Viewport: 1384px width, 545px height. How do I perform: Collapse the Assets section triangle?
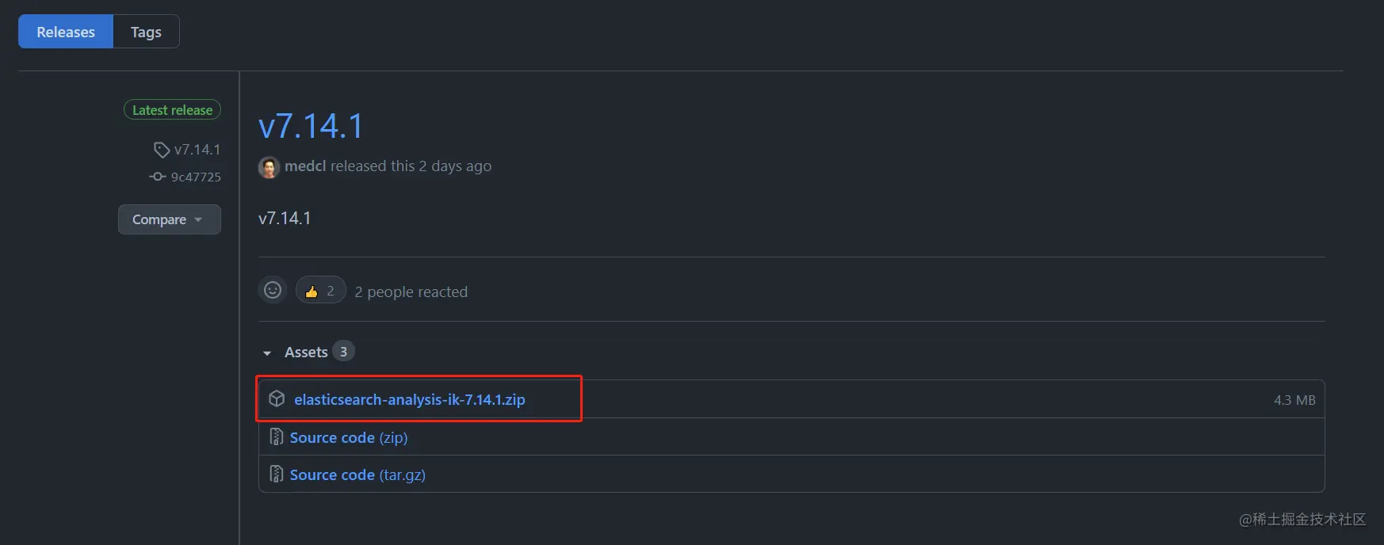point(267,353)
